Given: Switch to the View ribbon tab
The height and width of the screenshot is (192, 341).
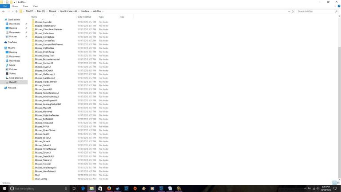Looking at the screenshot, I should [36, 6].
